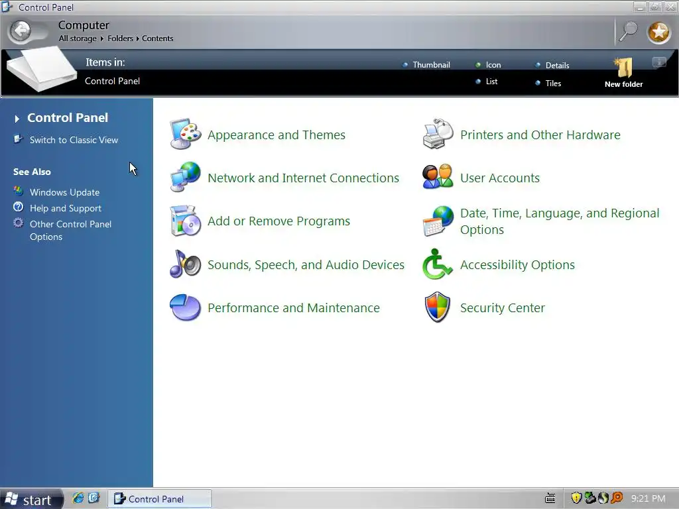679x509 pixels.
Task: Click the Security Center text link
Action: (x=503, y=308)
